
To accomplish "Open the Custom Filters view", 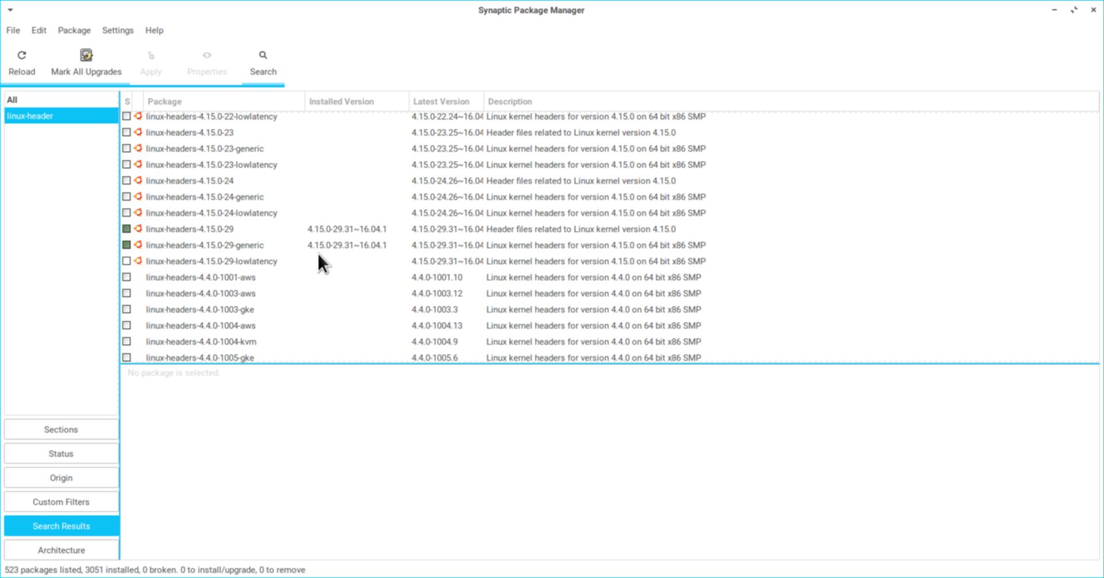I will (x=61, y=502).
